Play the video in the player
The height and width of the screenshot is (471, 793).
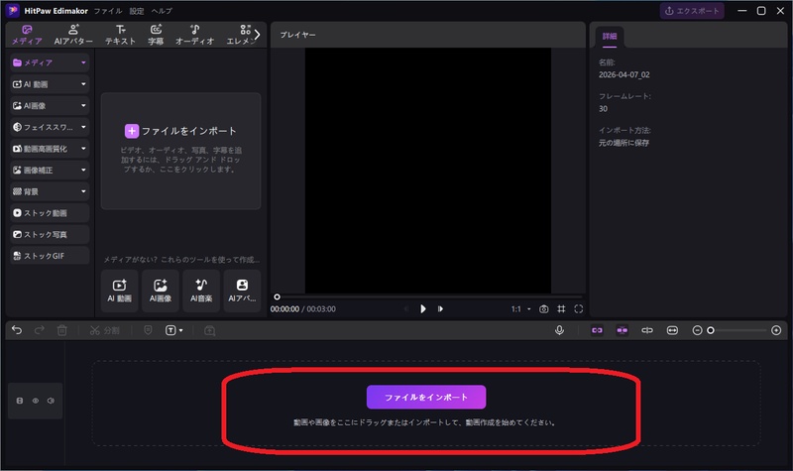tap(423, 308)
